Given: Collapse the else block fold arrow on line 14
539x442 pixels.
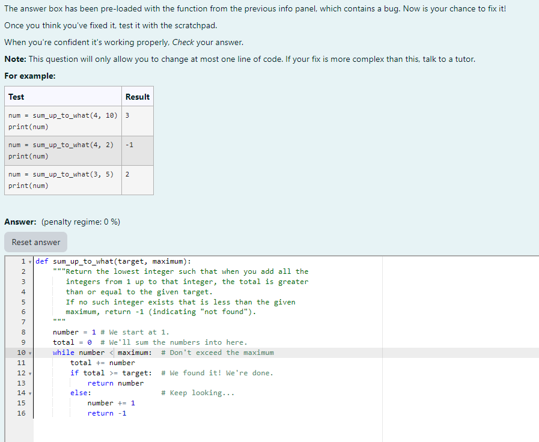Looking at the screenshot, I should click(30, 393).
